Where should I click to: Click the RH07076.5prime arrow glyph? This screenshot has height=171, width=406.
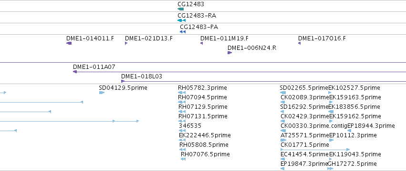[183, 159]
